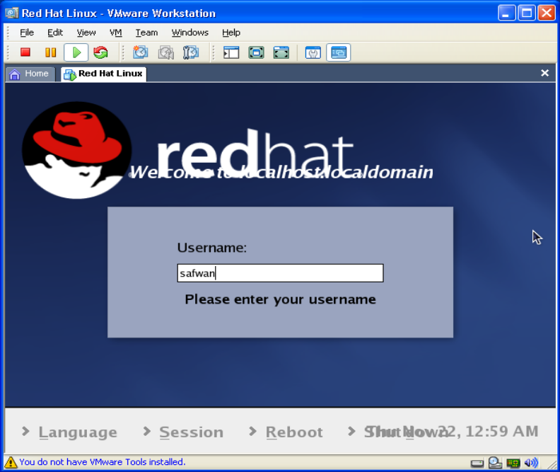
Task: Switch to the Home tab
Action: [x=30, y=74]
